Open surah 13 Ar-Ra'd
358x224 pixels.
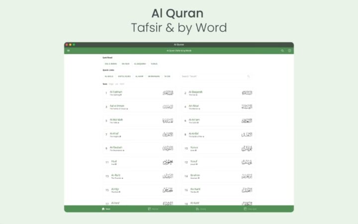[x=139, y=176]
